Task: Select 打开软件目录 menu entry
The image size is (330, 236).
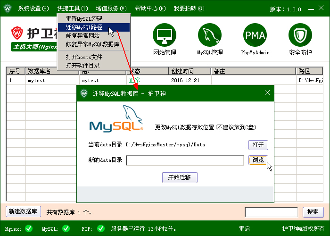Action: [x=94, y=65]
